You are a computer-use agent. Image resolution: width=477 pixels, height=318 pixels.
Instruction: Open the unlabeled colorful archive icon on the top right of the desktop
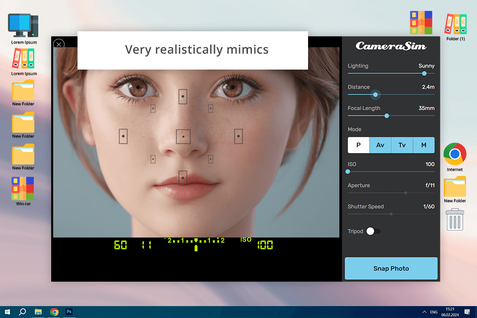421,22
